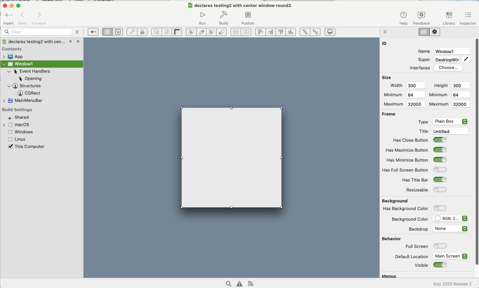
Task: Open the Library panel
Action: (448, 15)
